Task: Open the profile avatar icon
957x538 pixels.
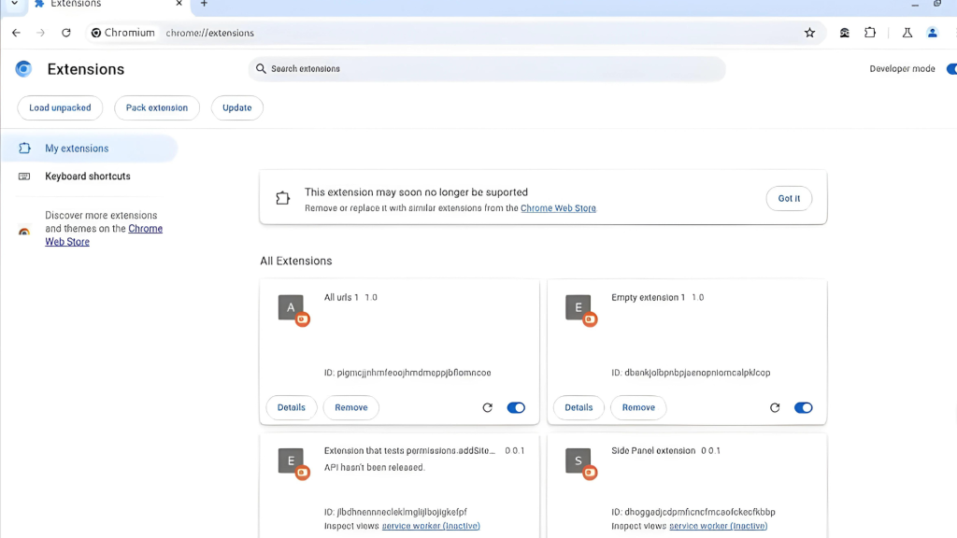Action: point(932,33)
